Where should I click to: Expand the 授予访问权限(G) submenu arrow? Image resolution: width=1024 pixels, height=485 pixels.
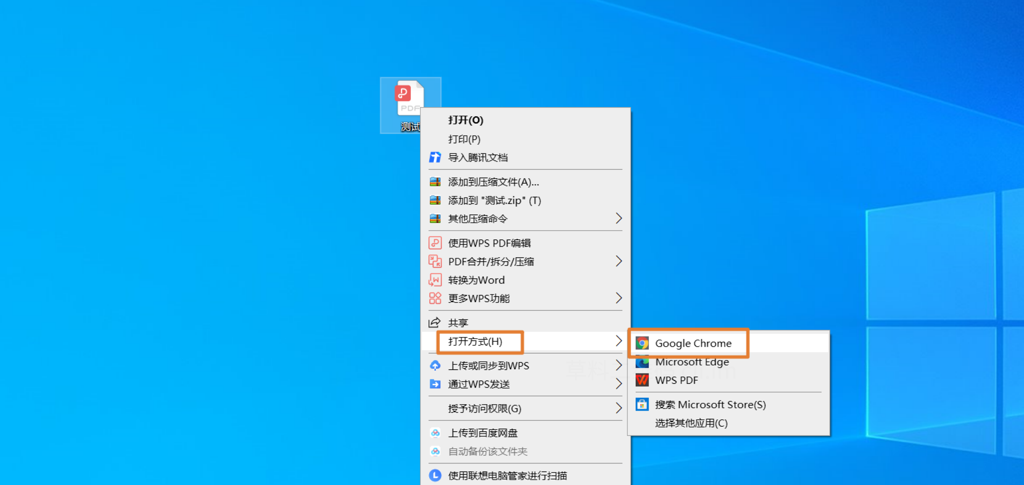[619, 408]
